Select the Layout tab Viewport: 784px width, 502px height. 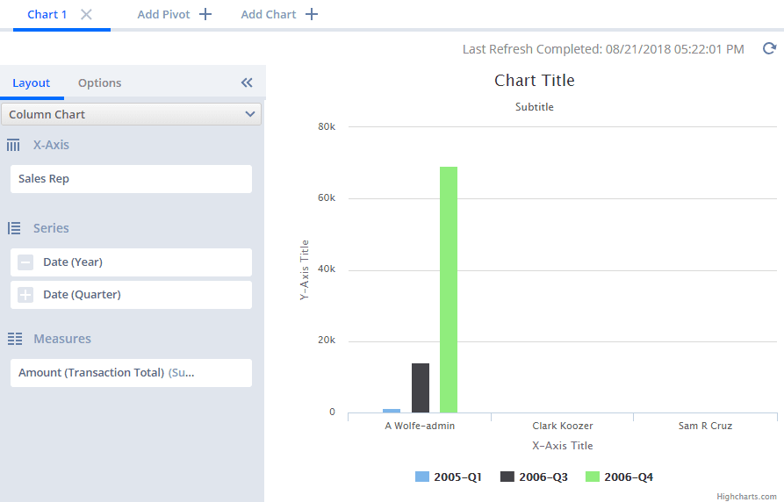[x=32, y=82]
